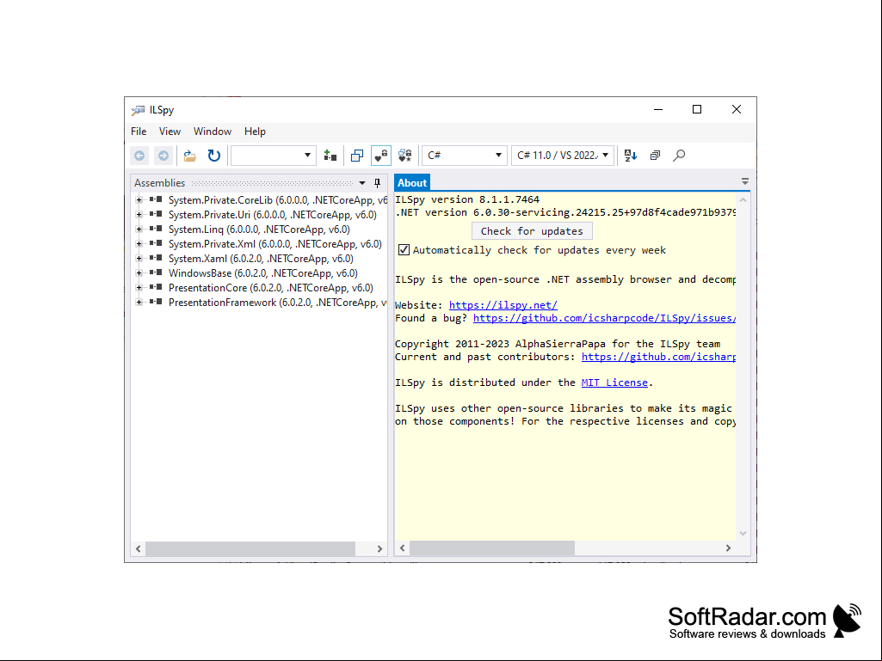Expand the WindowsBase node
This screenshot has height=661, width=882.
point(139,272)
